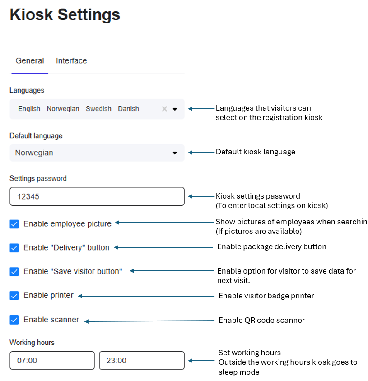The width and height of the screenshot is (368, 381).
Task: Click the Enable printer label text
Action: click(48, 296)
